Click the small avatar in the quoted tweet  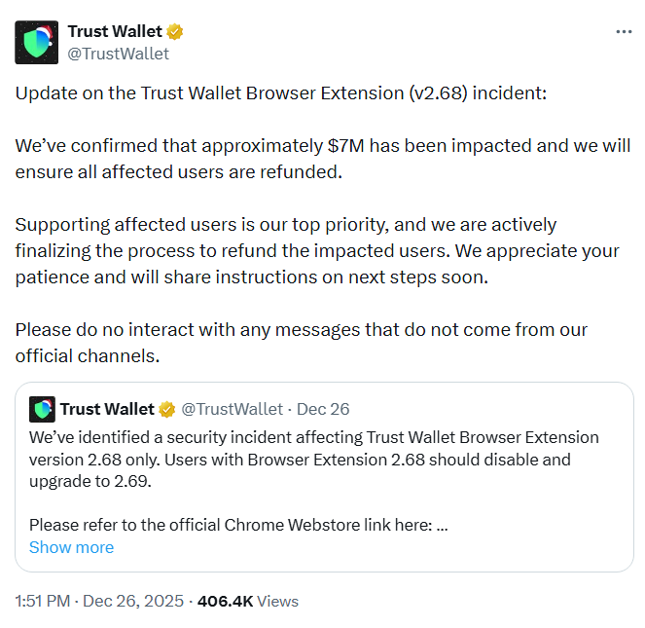click(x=42, y=409)
